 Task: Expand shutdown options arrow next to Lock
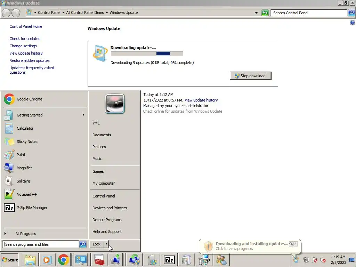[x=106, y=244]
